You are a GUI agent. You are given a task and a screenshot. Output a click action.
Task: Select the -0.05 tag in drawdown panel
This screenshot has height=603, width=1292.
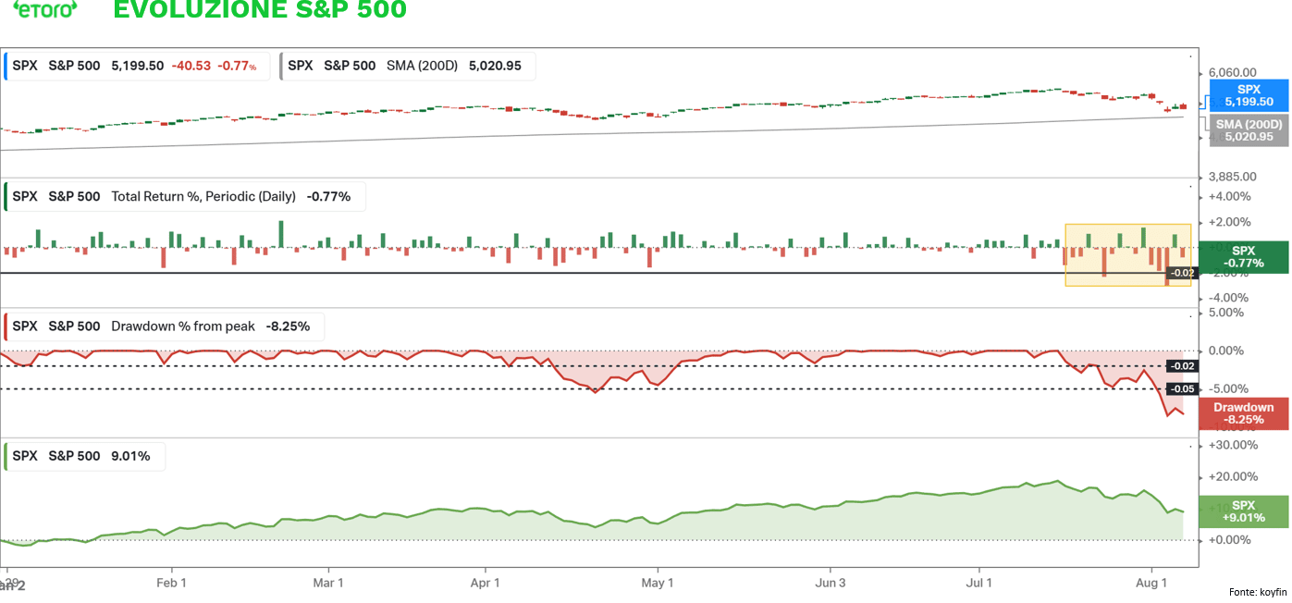pyautogui.click(x=1182, y=389)
